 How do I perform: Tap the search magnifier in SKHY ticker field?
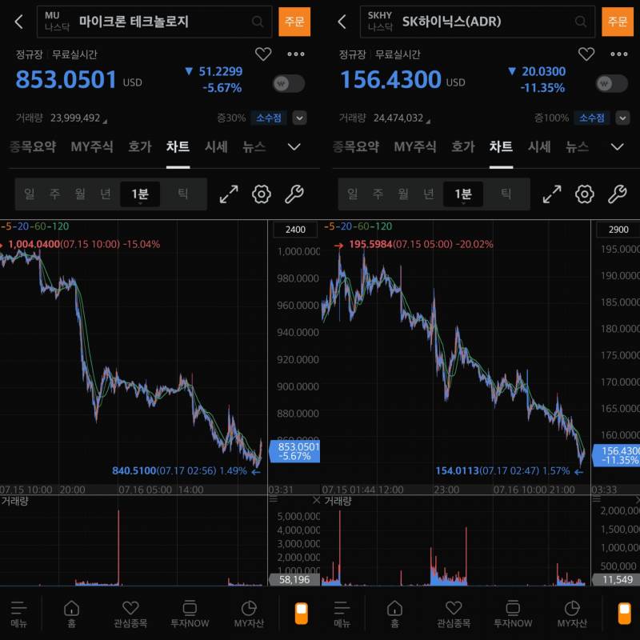click(581, 22)
